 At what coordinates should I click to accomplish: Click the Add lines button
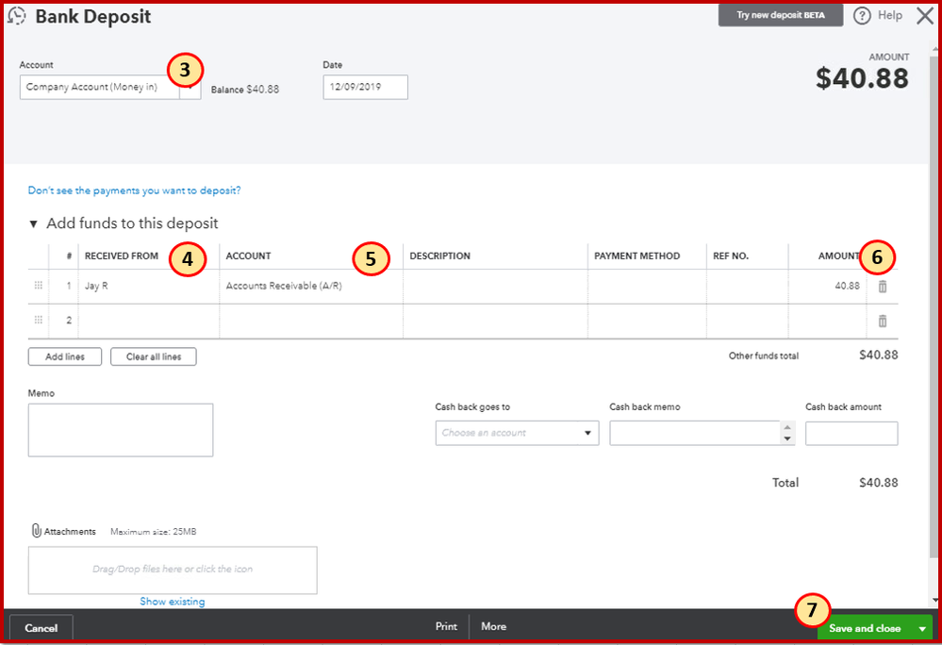[65, 357]
